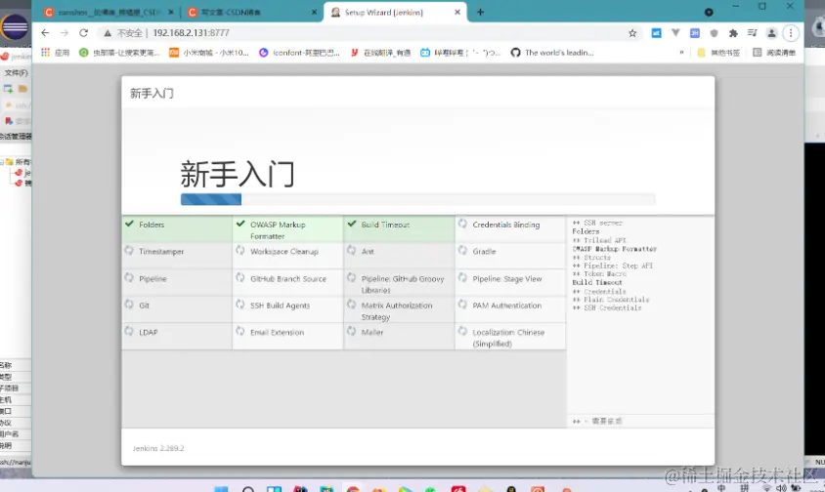Open the Youdao online translation bookmark

point(380,53)
